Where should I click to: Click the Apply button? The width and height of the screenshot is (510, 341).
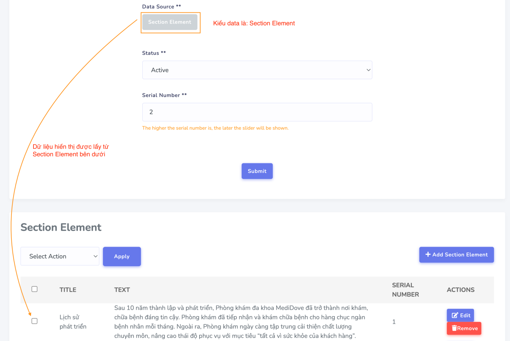[122, 256]
